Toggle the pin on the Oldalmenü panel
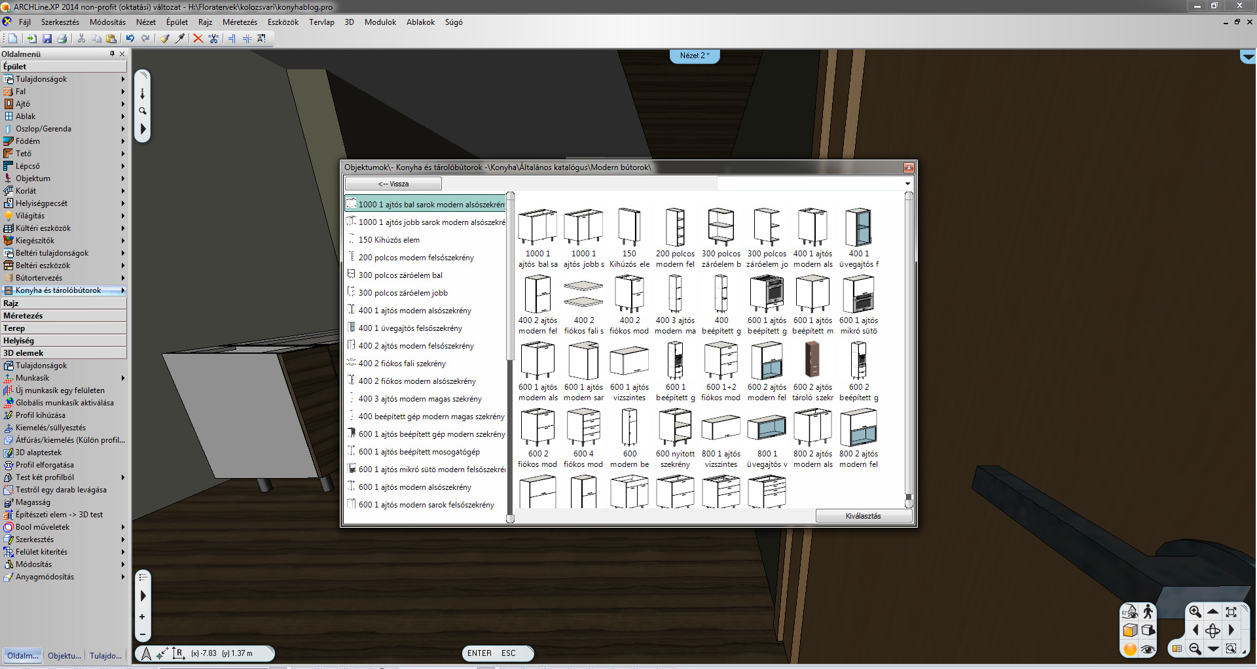The image size is (1257, 669). coord(112,54)
